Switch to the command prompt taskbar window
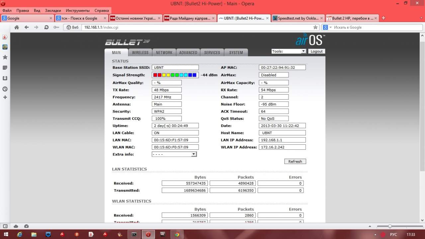Screen dimensions: 425x239 pos(134,234)
